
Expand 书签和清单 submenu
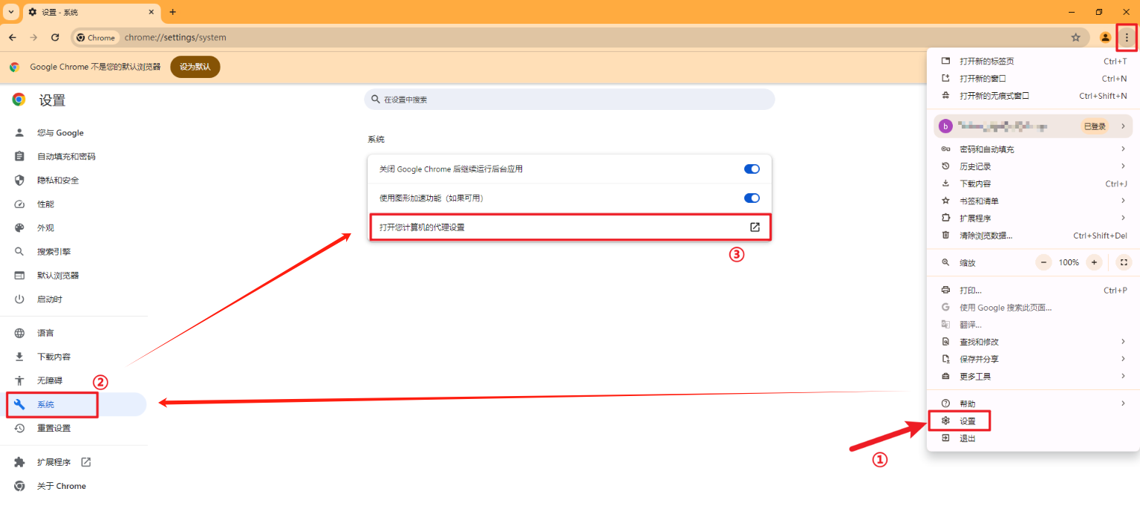[1033, 201]
